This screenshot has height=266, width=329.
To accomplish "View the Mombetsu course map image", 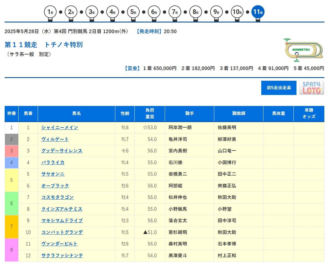I will pos(303,50).
